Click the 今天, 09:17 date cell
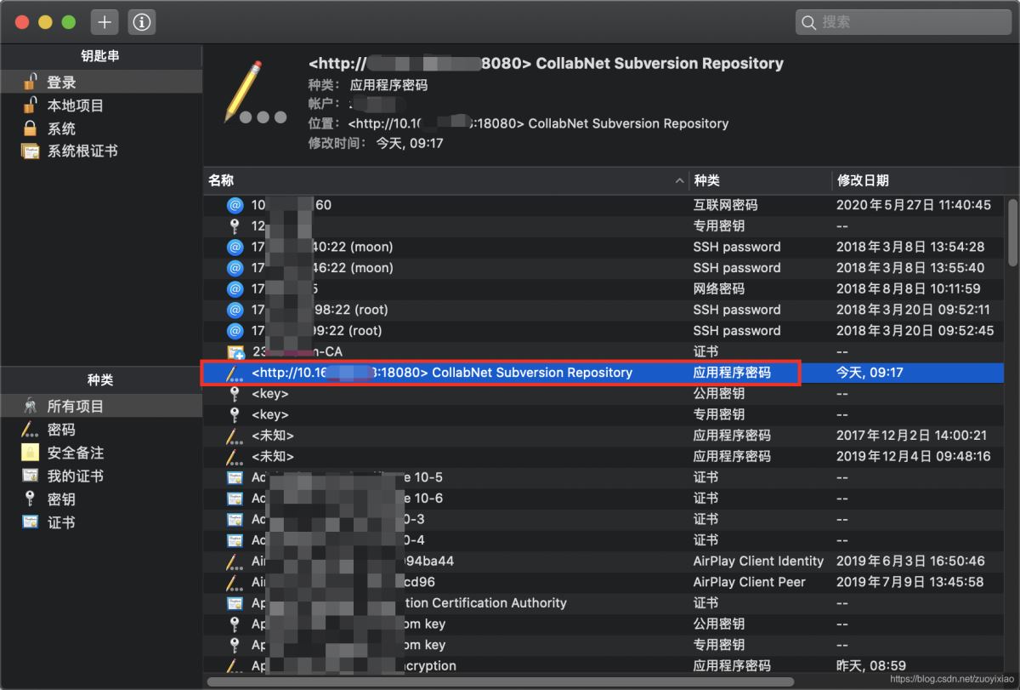The image size is (1020, 690). pos(868,373)
